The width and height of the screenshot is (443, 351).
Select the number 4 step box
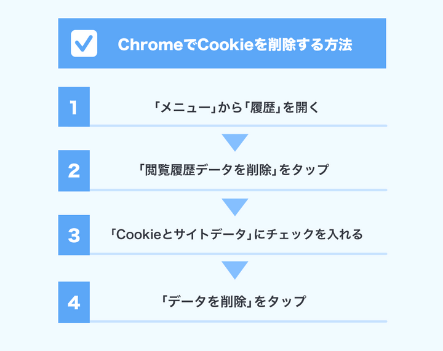(74, 302)
